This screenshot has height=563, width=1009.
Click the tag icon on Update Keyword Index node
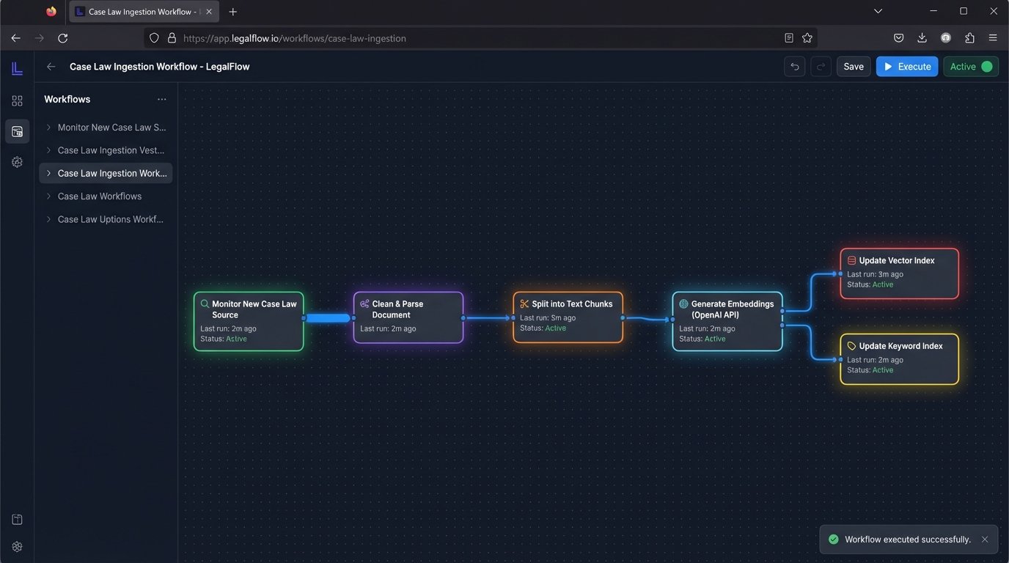tap(851, 345)
